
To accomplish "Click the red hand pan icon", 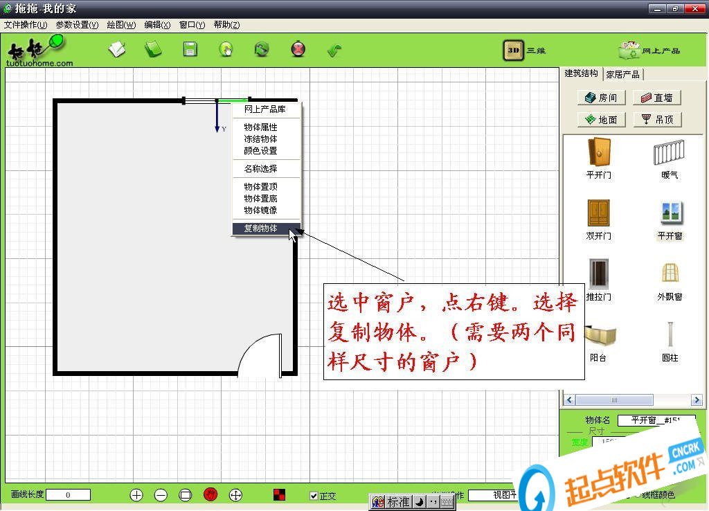I will click(x=210, y=494).
